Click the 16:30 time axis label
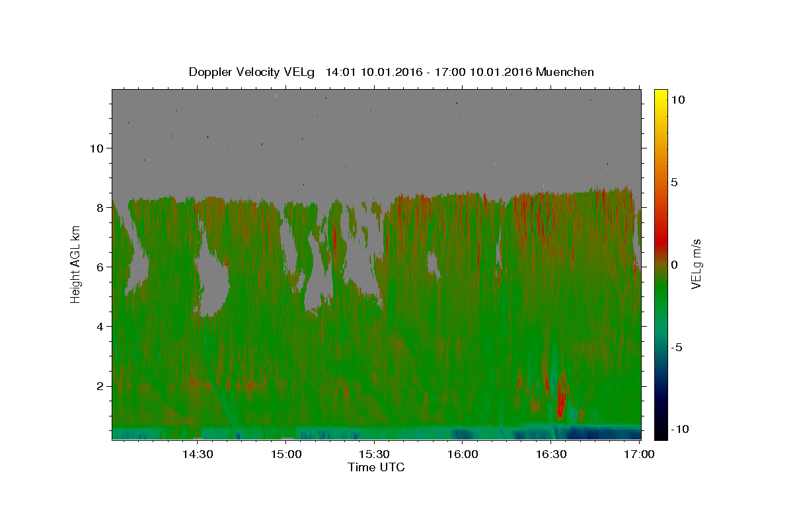793x528 pixels. click(550, 454)
